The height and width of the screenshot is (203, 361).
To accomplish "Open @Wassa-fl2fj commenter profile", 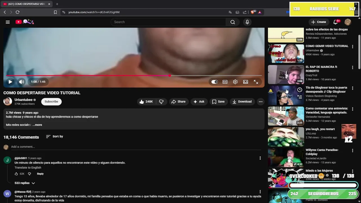I will coord(7,194).
